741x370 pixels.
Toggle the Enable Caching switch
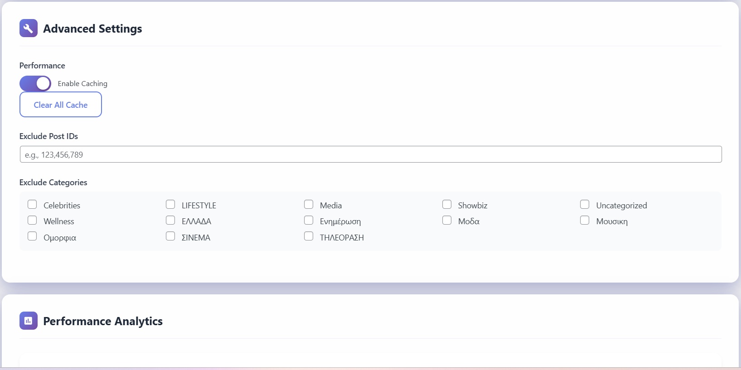pos(35,83)
